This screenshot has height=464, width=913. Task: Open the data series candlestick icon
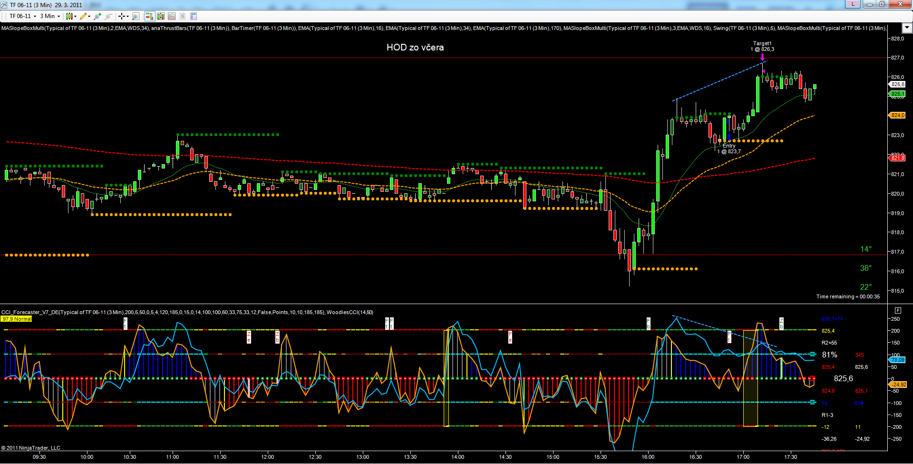[161, 16]
